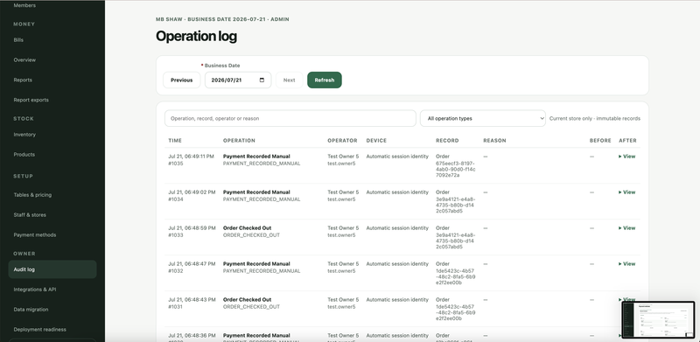The width and height of the screenshot is (700, 342).
Task: Click order ID starting 1de5423c in row #1032
Action: 455,276
